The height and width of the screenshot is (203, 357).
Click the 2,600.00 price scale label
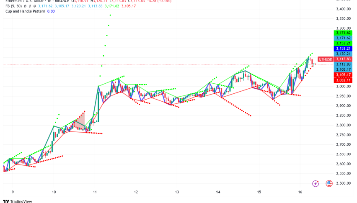[x=343, y=164]
